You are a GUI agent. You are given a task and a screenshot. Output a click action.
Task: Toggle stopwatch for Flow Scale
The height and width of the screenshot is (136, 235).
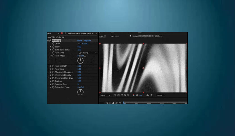53,69
